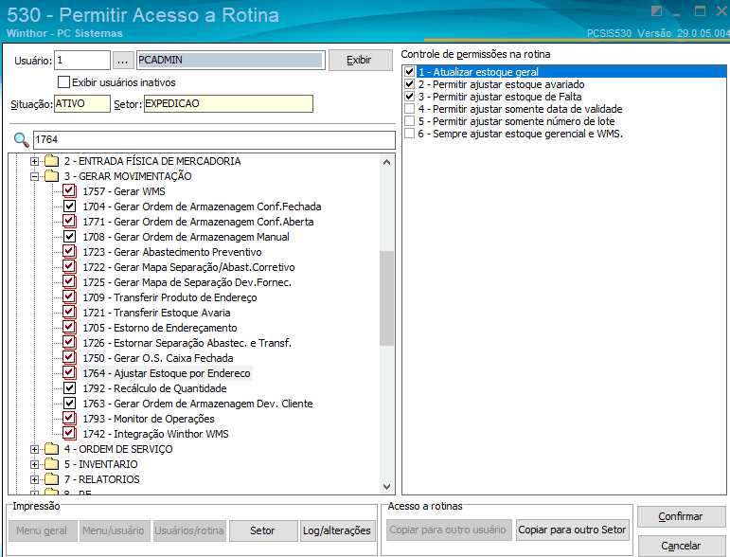Select 1793 - Monitor de Operações routine
The height and width of the screenshot is (557, 730).
148,419
